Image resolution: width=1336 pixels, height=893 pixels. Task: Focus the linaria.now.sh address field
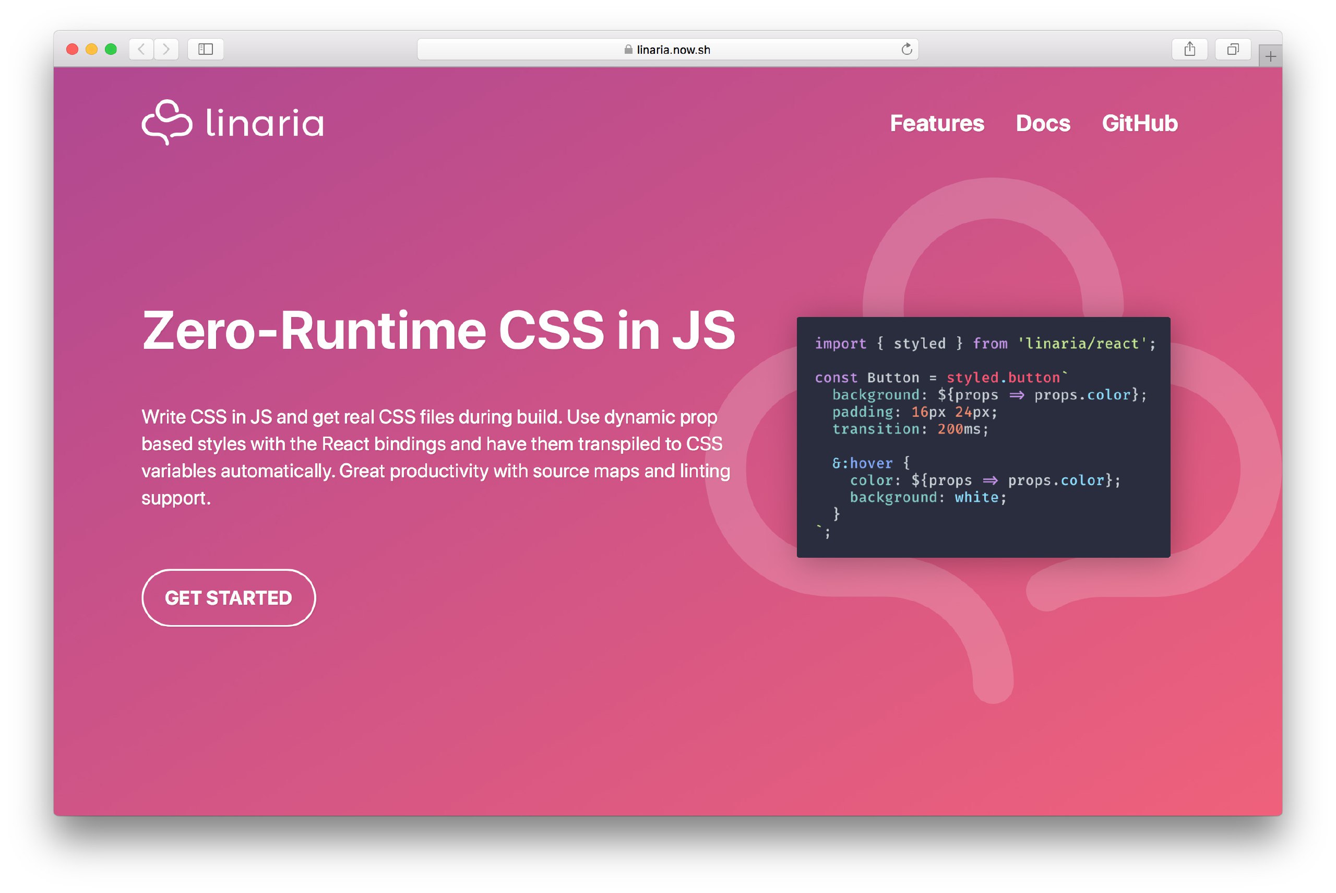point(667,50)
